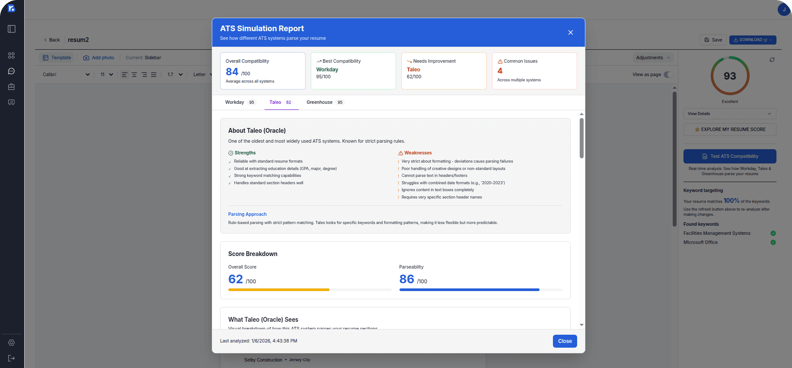Click the logout icon in sidebar
This screenshot has width=792, height=368.
(x=11, y=358)
